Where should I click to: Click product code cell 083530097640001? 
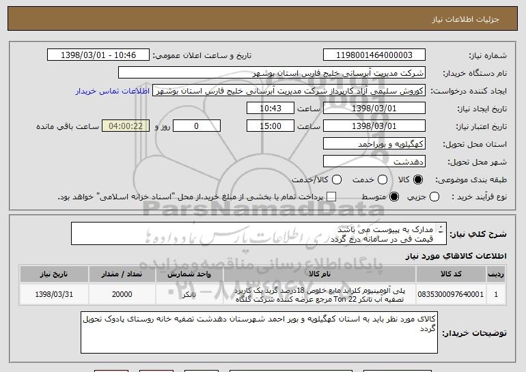[451, 295]
